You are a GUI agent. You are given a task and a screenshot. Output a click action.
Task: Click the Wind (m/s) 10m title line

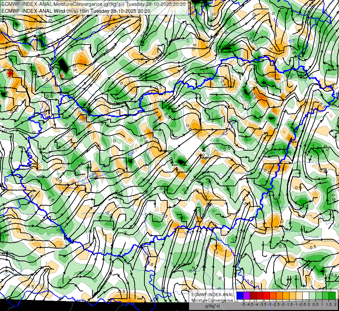pos(76,11)
